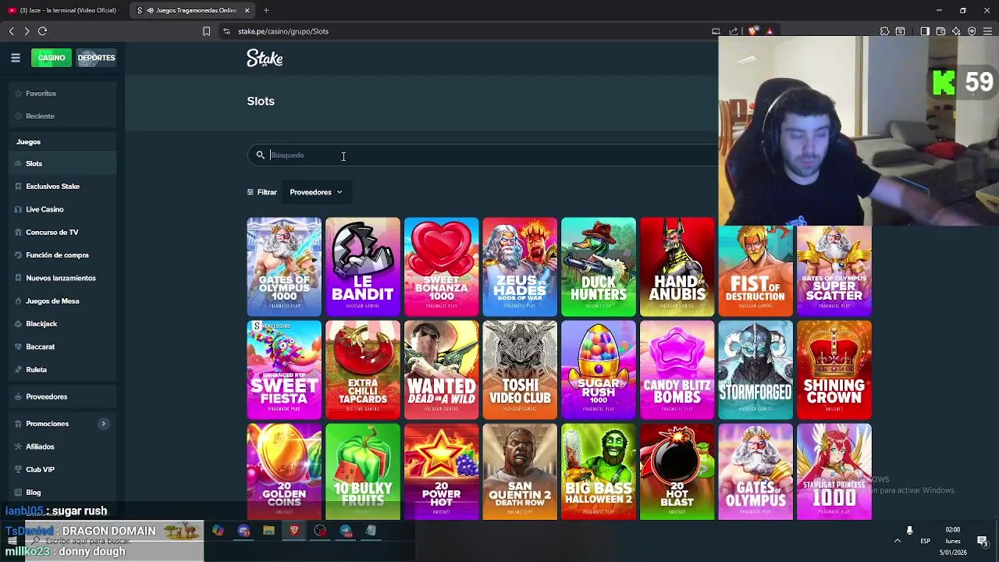Open Big Bass Halloween 2 game

tap(599, 471)
